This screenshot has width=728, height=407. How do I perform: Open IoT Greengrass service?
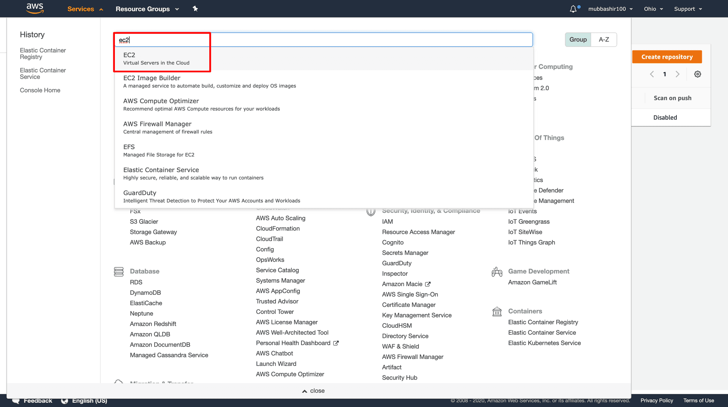529,222
